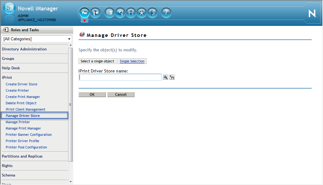The image size is (323, 185).
Task: Open View Objects magnifier cube icon
Action: tap(120, 13)
